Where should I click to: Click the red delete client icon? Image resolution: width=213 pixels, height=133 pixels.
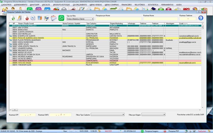[27, 18]
